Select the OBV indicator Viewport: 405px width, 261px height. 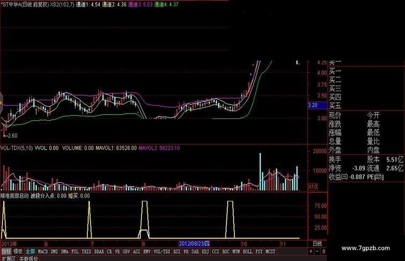[126, 251]
